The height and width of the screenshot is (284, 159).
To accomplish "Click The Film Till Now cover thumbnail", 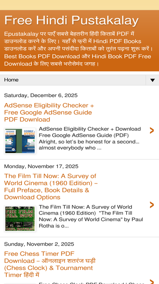I will click(20, 218).
